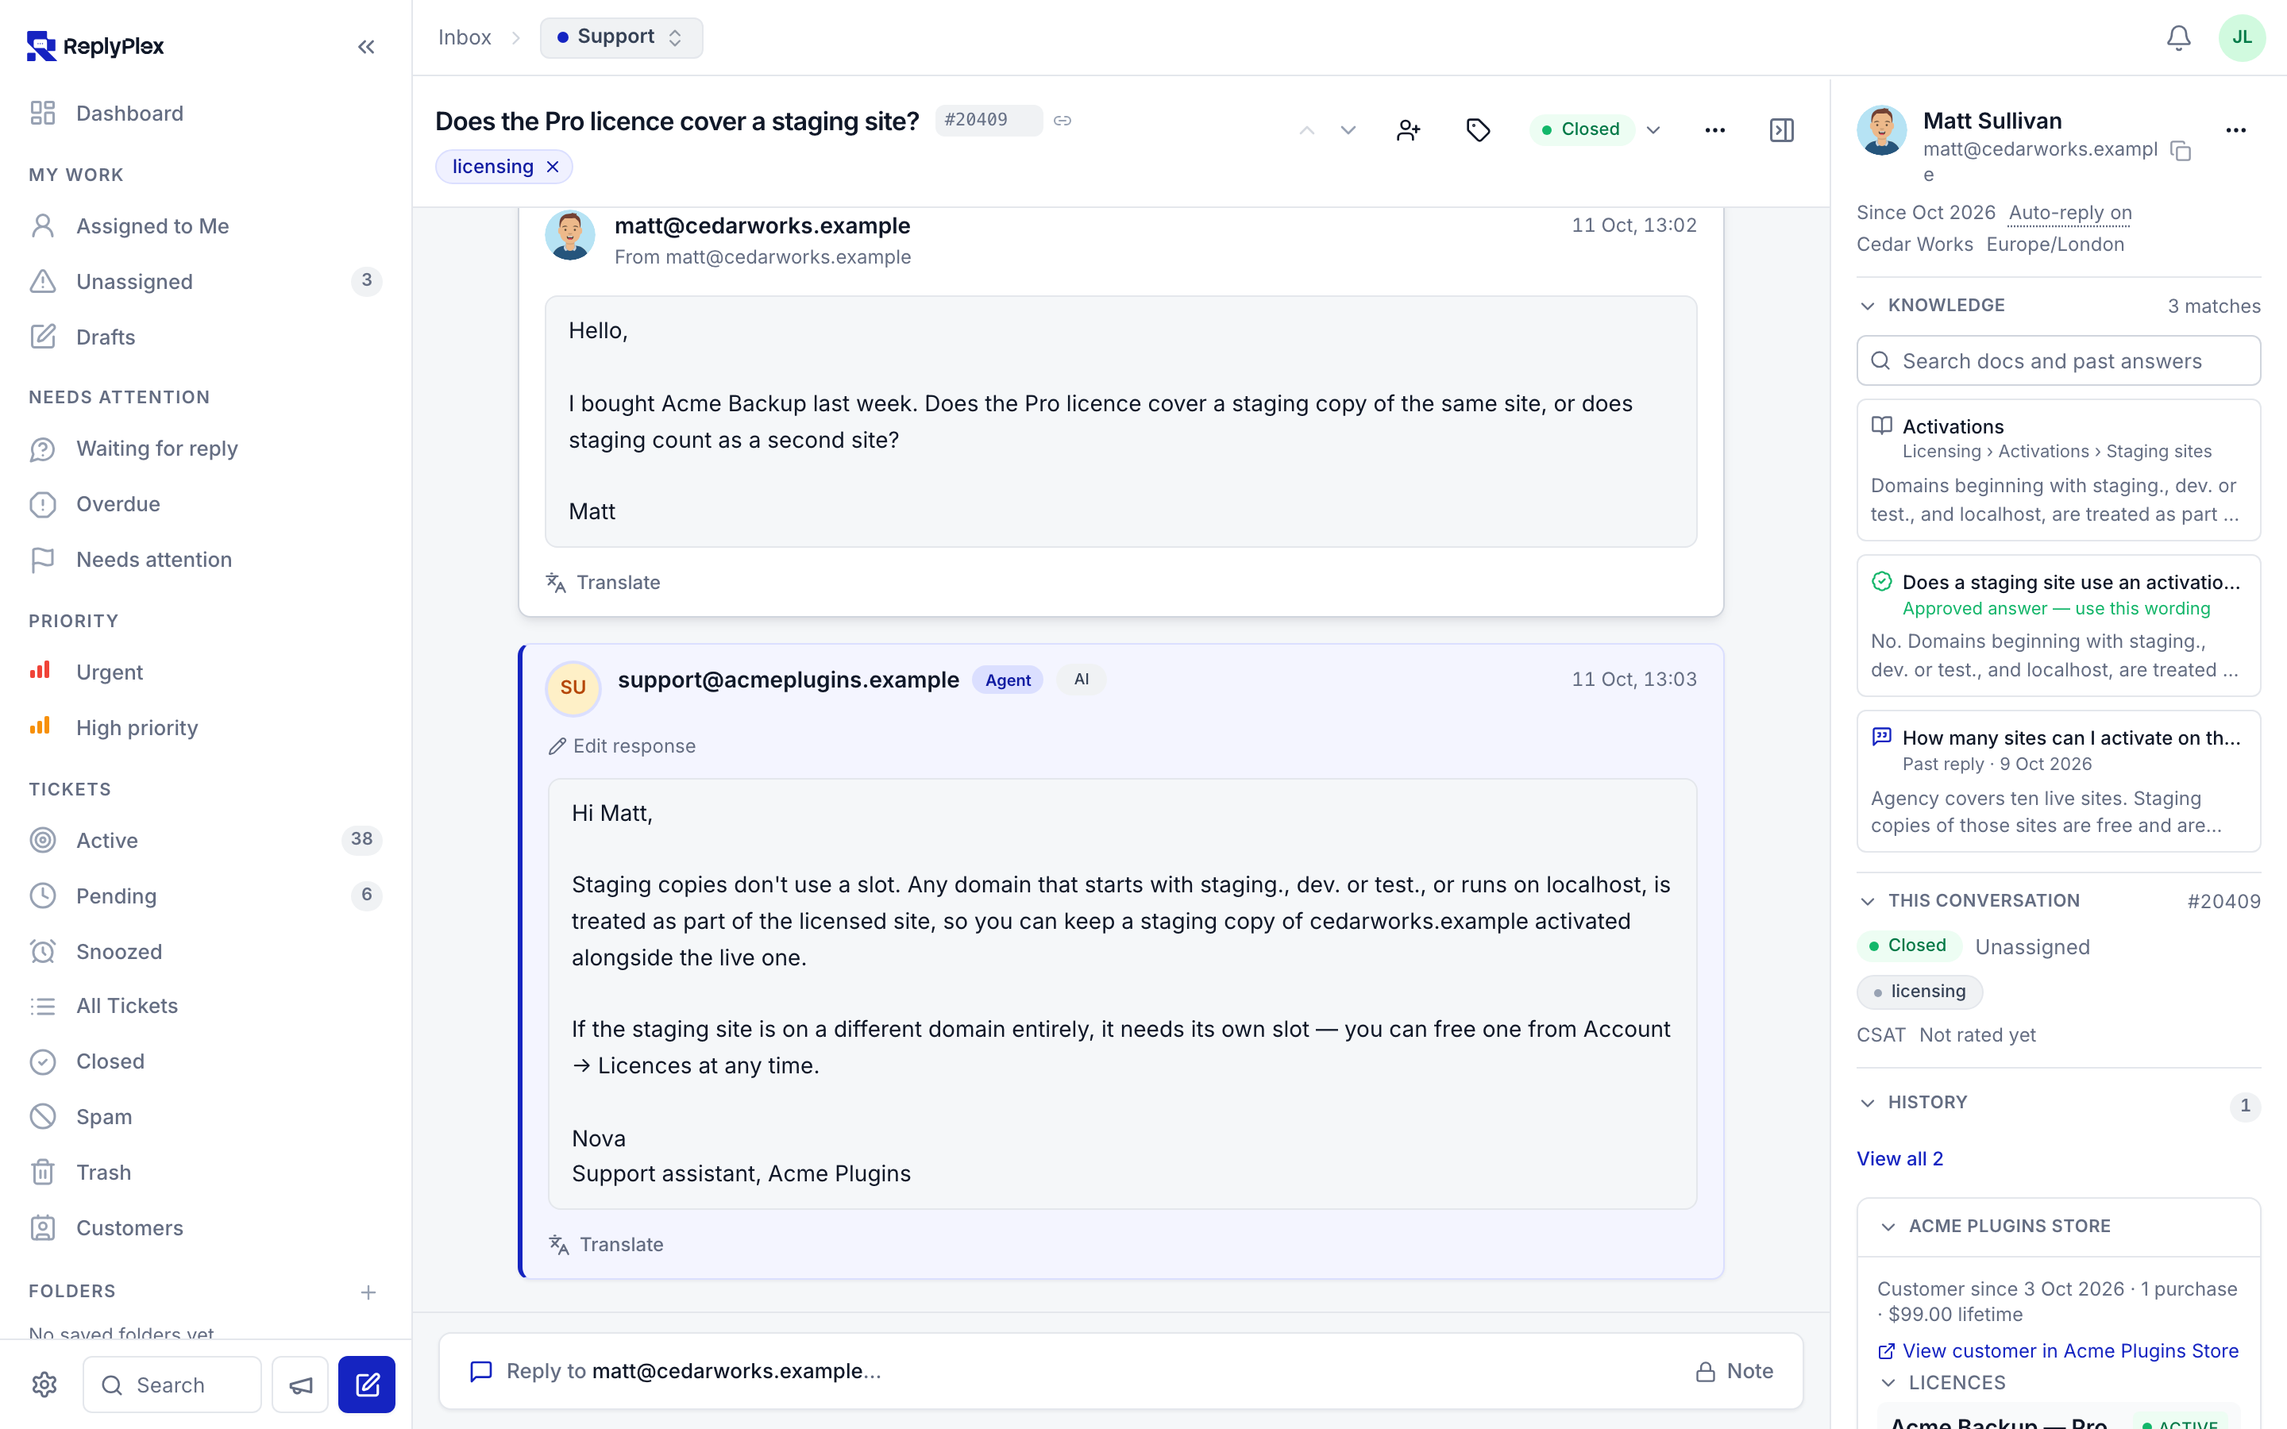Open Assigned to Me list

pyautogui.click(x=205, y=226)
